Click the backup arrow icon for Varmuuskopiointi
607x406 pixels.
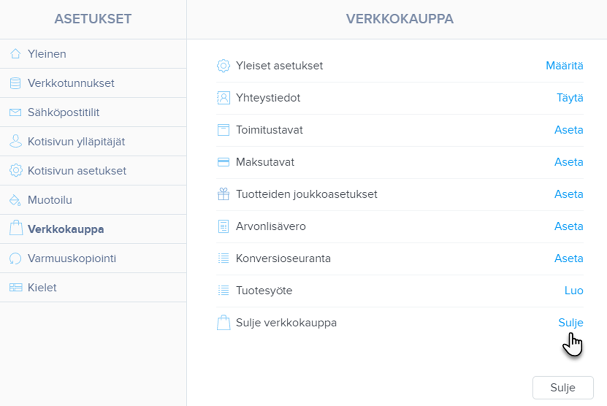click(x=16, y=258)
